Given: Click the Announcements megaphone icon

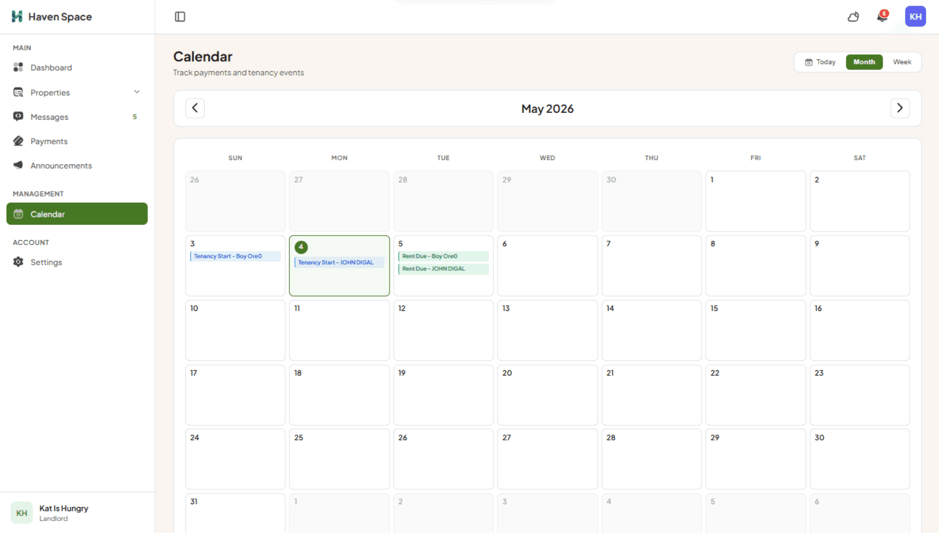Looking at the screenshot, I should pos(18,165).
